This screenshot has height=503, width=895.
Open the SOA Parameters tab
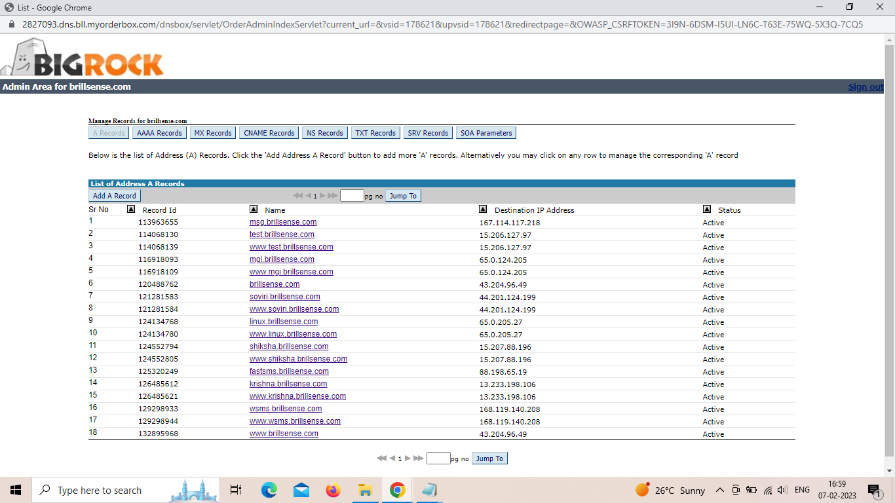(x=486, y=133)
